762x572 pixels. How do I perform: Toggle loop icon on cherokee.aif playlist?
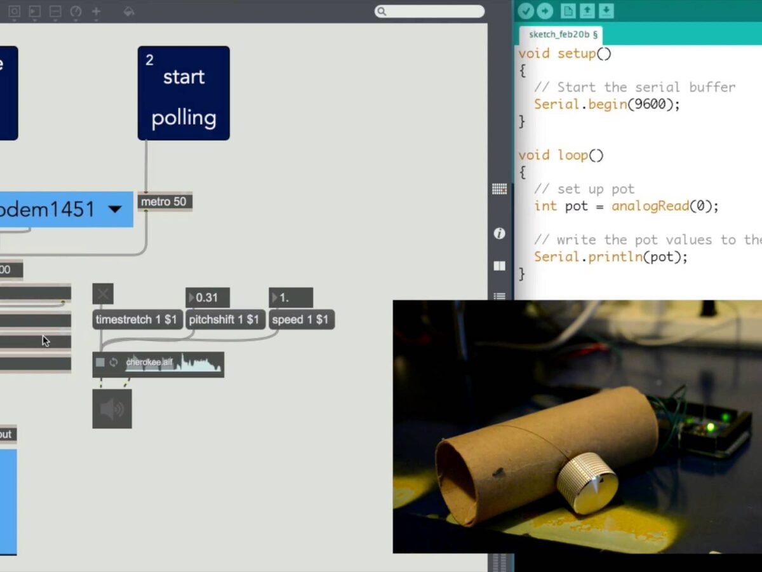coord(114,362)
